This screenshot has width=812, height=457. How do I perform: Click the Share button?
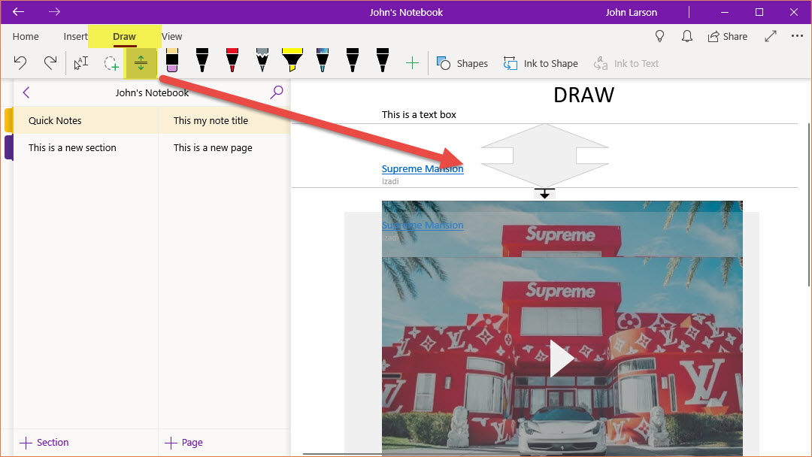click(727, 36)
